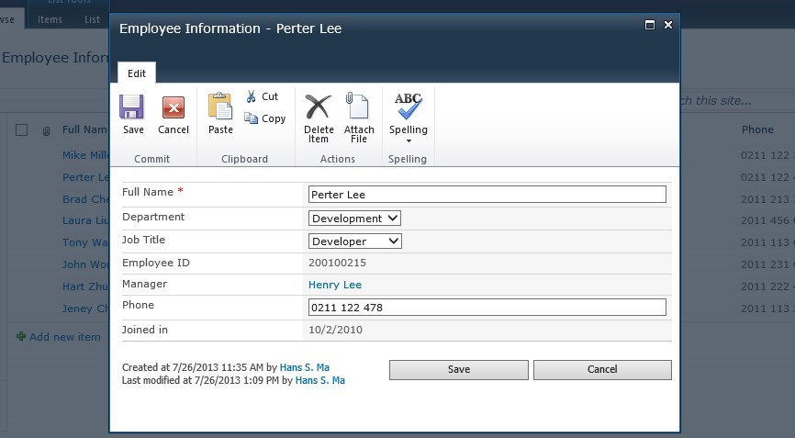Click into the Full Name input field
This screenshot has height=438, width=795.
(487, 194)
